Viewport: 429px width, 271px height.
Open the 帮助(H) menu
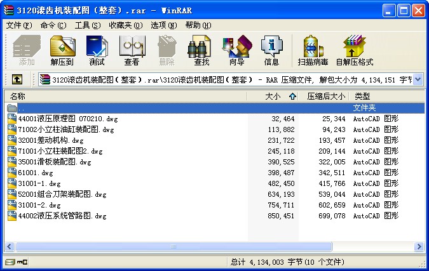pos(198,25)
